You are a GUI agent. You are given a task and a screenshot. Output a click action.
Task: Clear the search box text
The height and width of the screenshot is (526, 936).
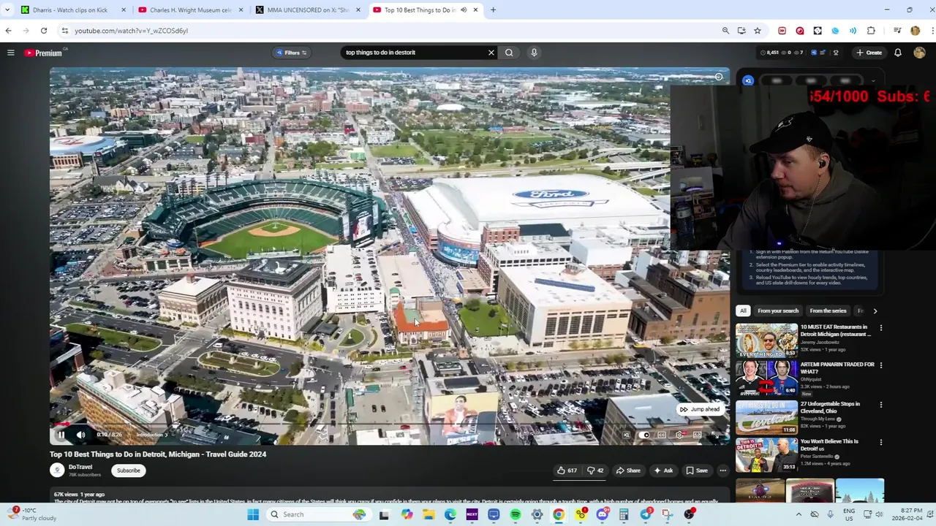coord(491,53)
